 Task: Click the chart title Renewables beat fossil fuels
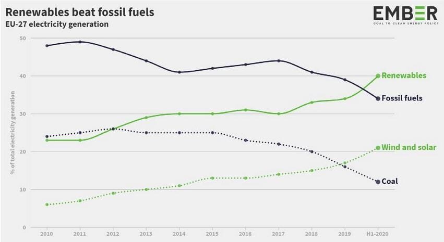(80, 12)
